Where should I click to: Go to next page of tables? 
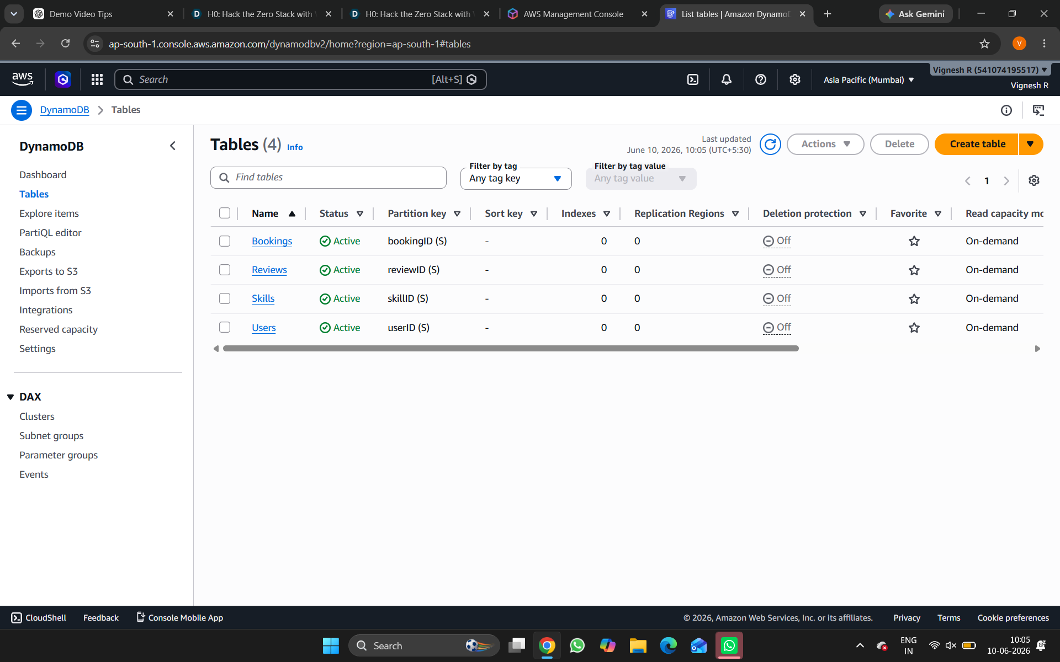pos(1006,181)
